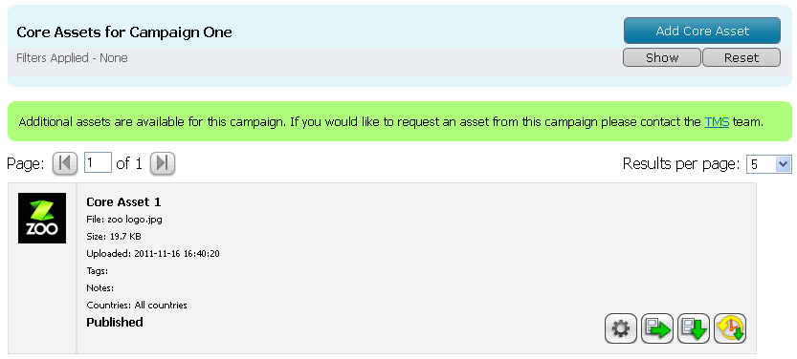Select the Core Asset 1 title
Viewport: 797px width, 359px height.
[x=123, y=201]
